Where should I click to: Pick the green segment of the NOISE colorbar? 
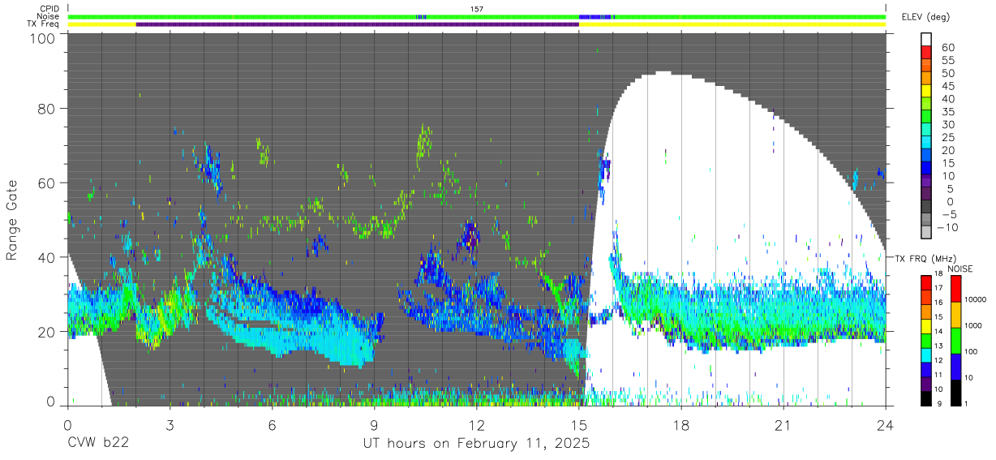tap(955, 341)
